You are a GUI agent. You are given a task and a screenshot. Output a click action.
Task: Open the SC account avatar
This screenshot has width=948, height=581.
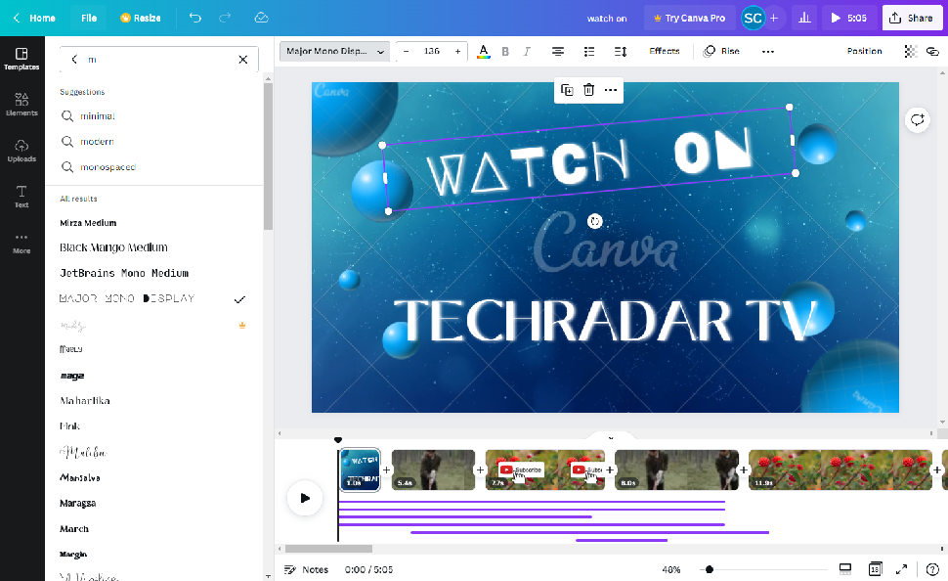[x=753, y=19]
